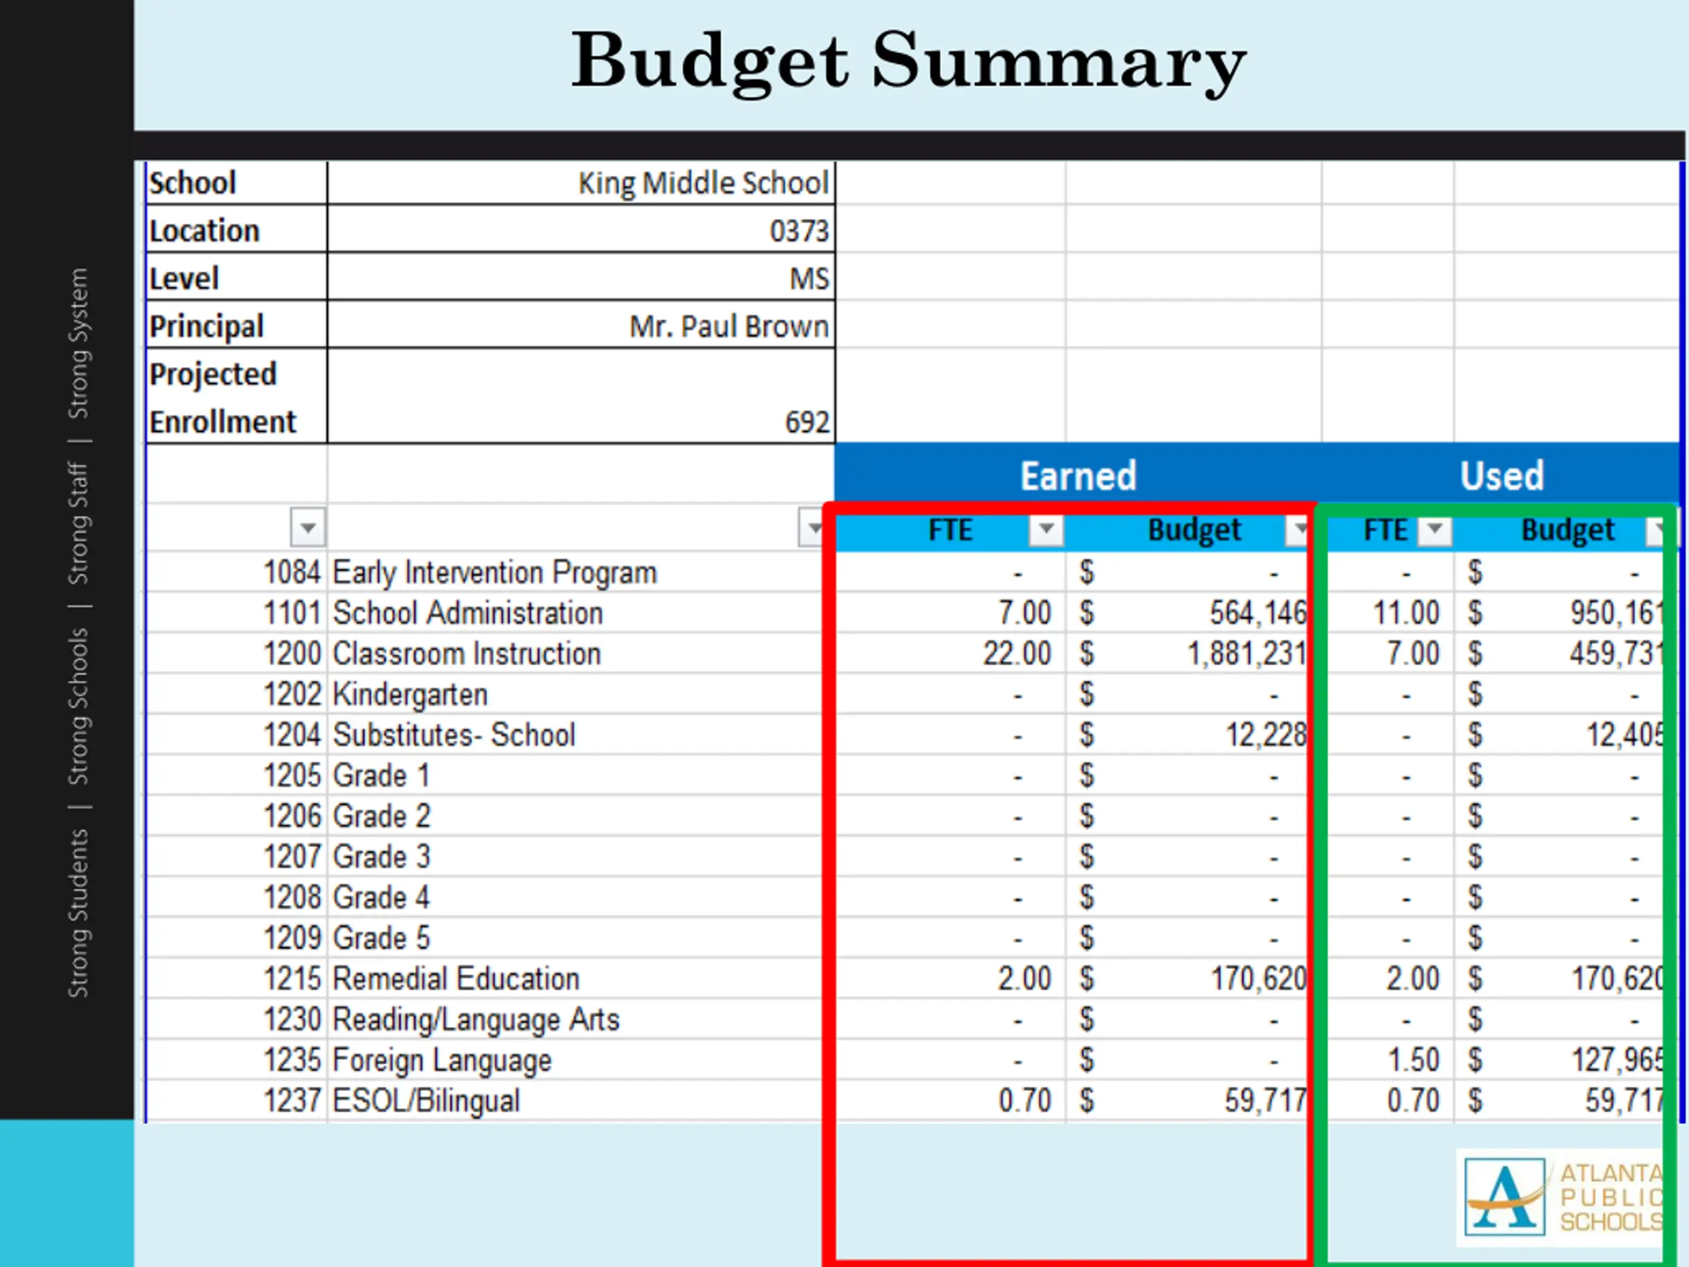The image size is (1689, 1267).
Task: Select the Grade 2 row label
Action: click(x=381, y=816)
